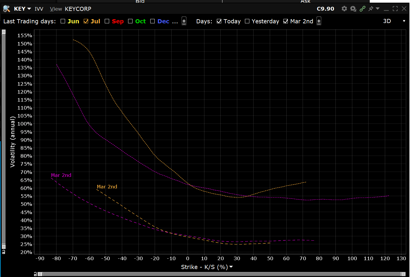
Task: Uncheck the Jul expiry checkbox
Action: click(x=86, y=21)
